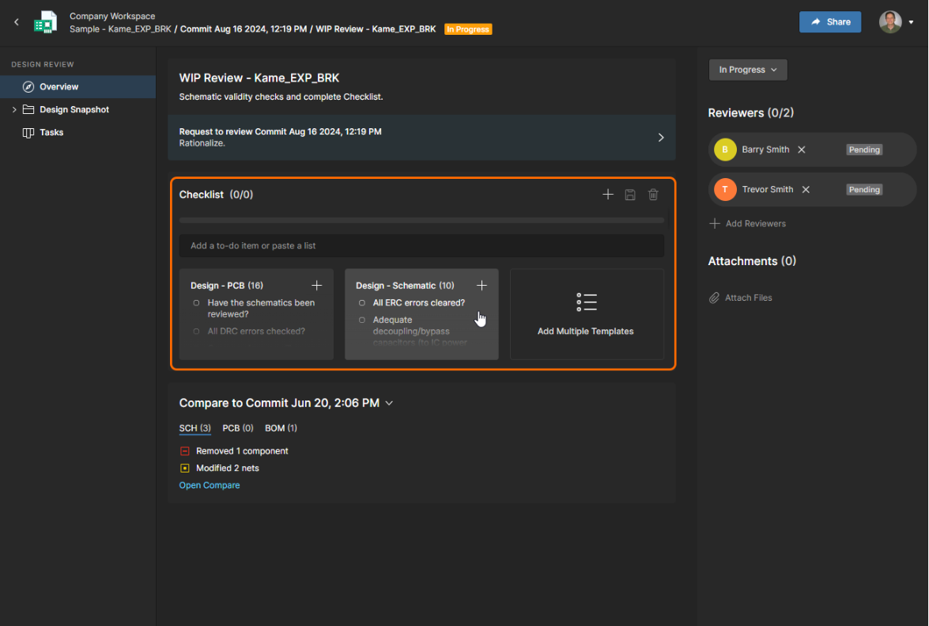The height and width of the screenshot is (626, 929).
Task: Click Add Multiple Templates tile
Action: (x=586, y=314)
